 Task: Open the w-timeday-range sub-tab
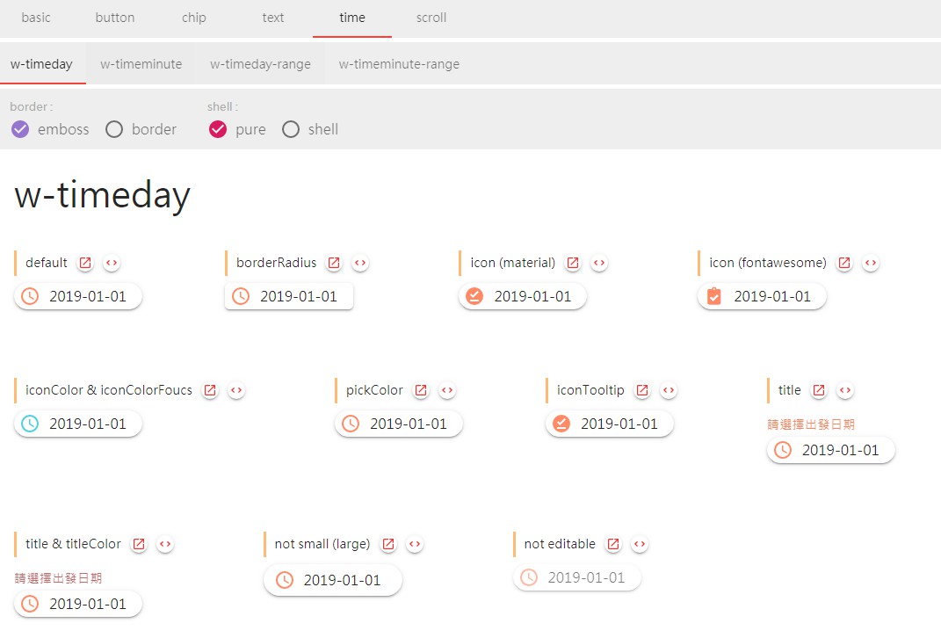(x=260, y=63)
